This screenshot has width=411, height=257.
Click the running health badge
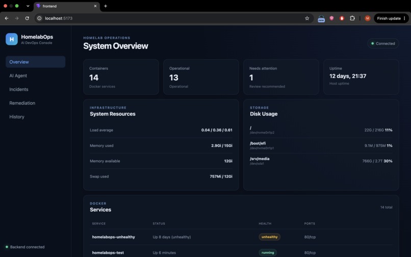[268, 252]
